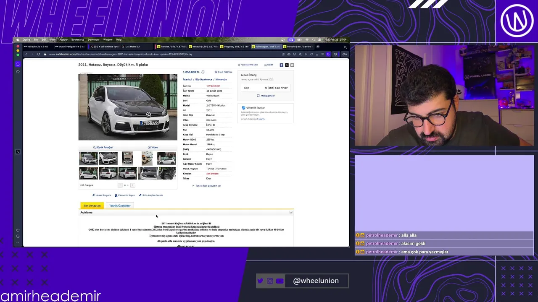
Task: Select the İlan Detayları tab
Action: coord(92,206)
